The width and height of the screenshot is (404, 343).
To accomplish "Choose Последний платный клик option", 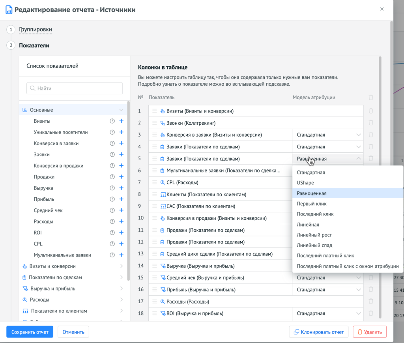I will [325, 256].
